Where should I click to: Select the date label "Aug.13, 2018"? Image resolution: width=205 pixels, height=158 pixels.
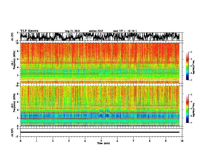(x=72, y=31)
